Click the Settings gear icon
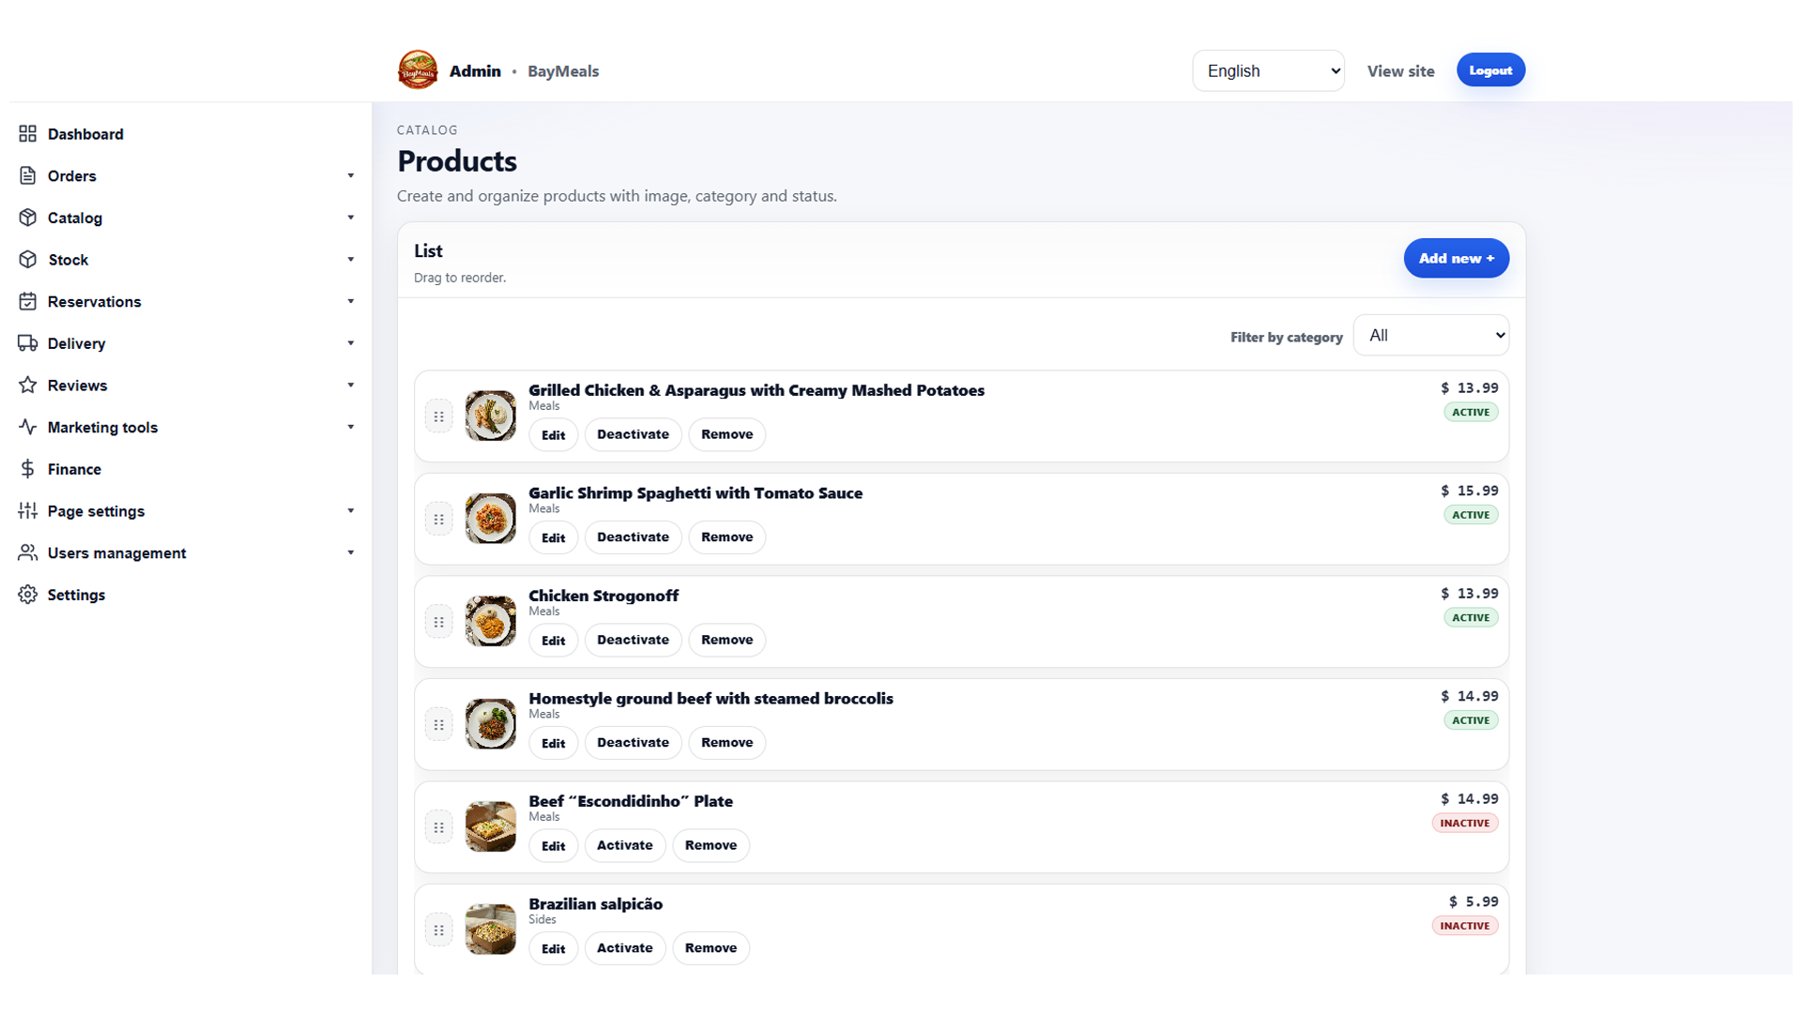 point(27,595)
